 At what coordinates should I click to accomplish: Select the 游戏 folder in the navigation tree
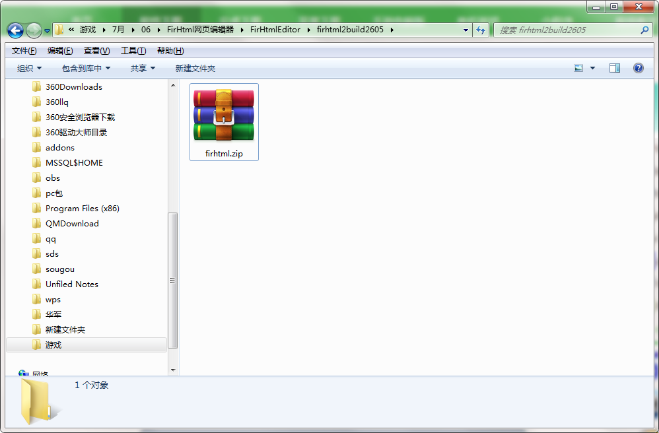pyautogui.click(x=53, y=345)
